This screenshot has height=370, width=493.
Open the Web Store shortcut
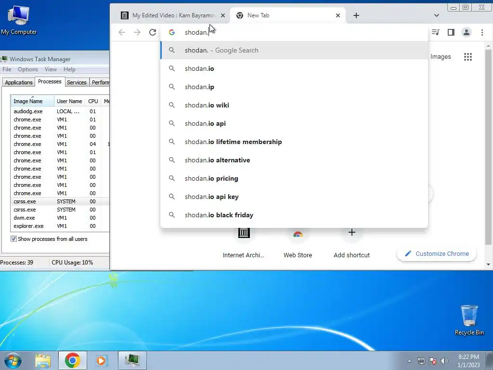pyautogui.click(x=298, y=241)
